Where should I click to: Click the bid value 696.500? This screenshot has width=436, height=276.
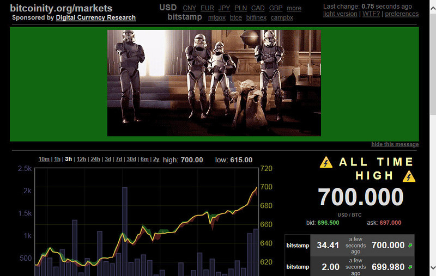tap(329, 223)
